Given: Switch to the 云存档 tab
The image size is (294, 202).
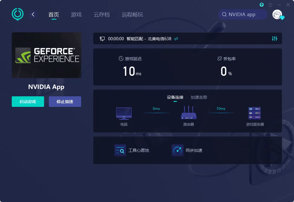Looking at the screenshot, I should pos(102,15).
